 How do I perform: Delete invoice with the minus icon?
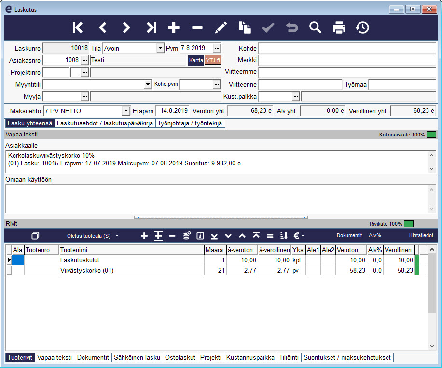(197, 27)
